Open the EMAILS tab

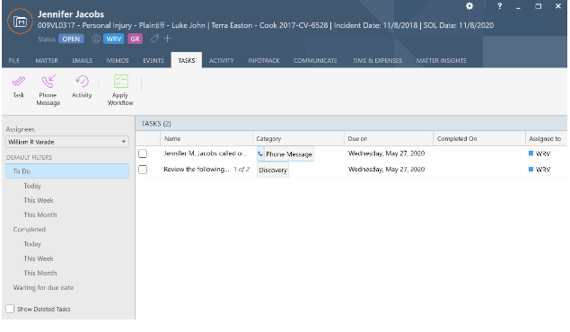[x=83, y=61]
